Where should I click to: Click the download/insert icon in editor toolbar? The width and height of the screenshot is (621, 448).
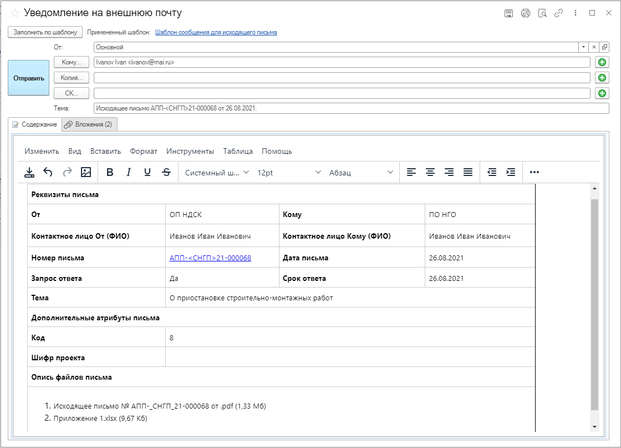[x=29, y=172]
